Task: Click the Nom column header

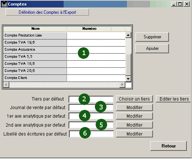Action: [x=35, y=29]
